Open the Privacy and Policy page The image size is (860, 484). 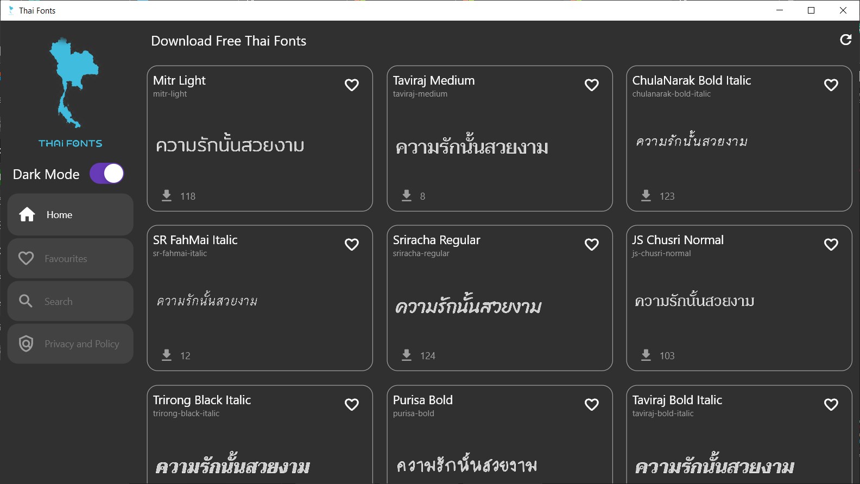pos(71,344)
